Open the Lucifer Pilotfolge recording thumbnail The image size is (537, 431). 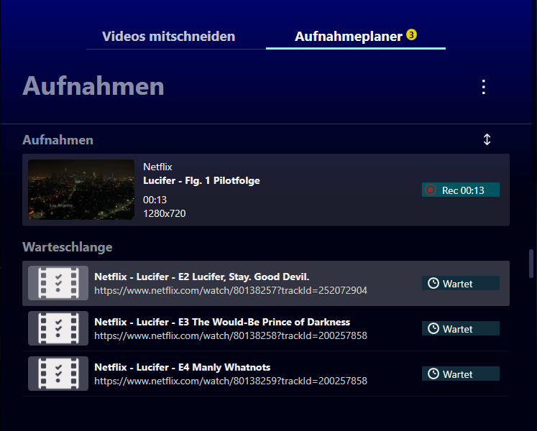[x=81, y=190]
